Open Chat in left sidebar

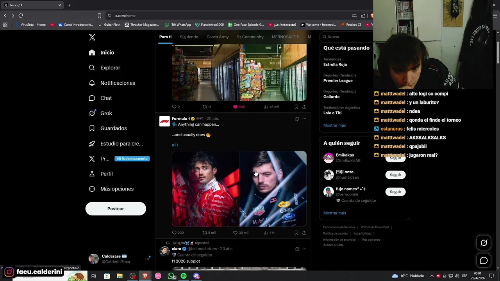[100, 98]
